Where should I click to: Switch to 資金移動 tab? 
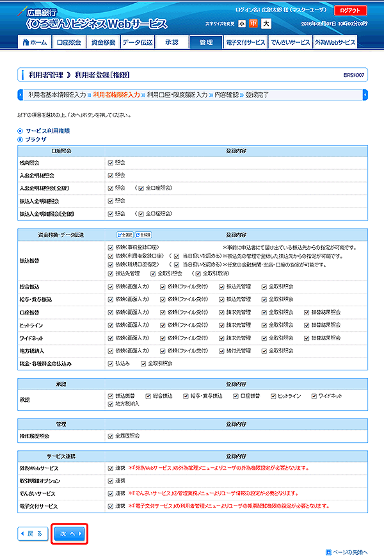coord(103,42)
